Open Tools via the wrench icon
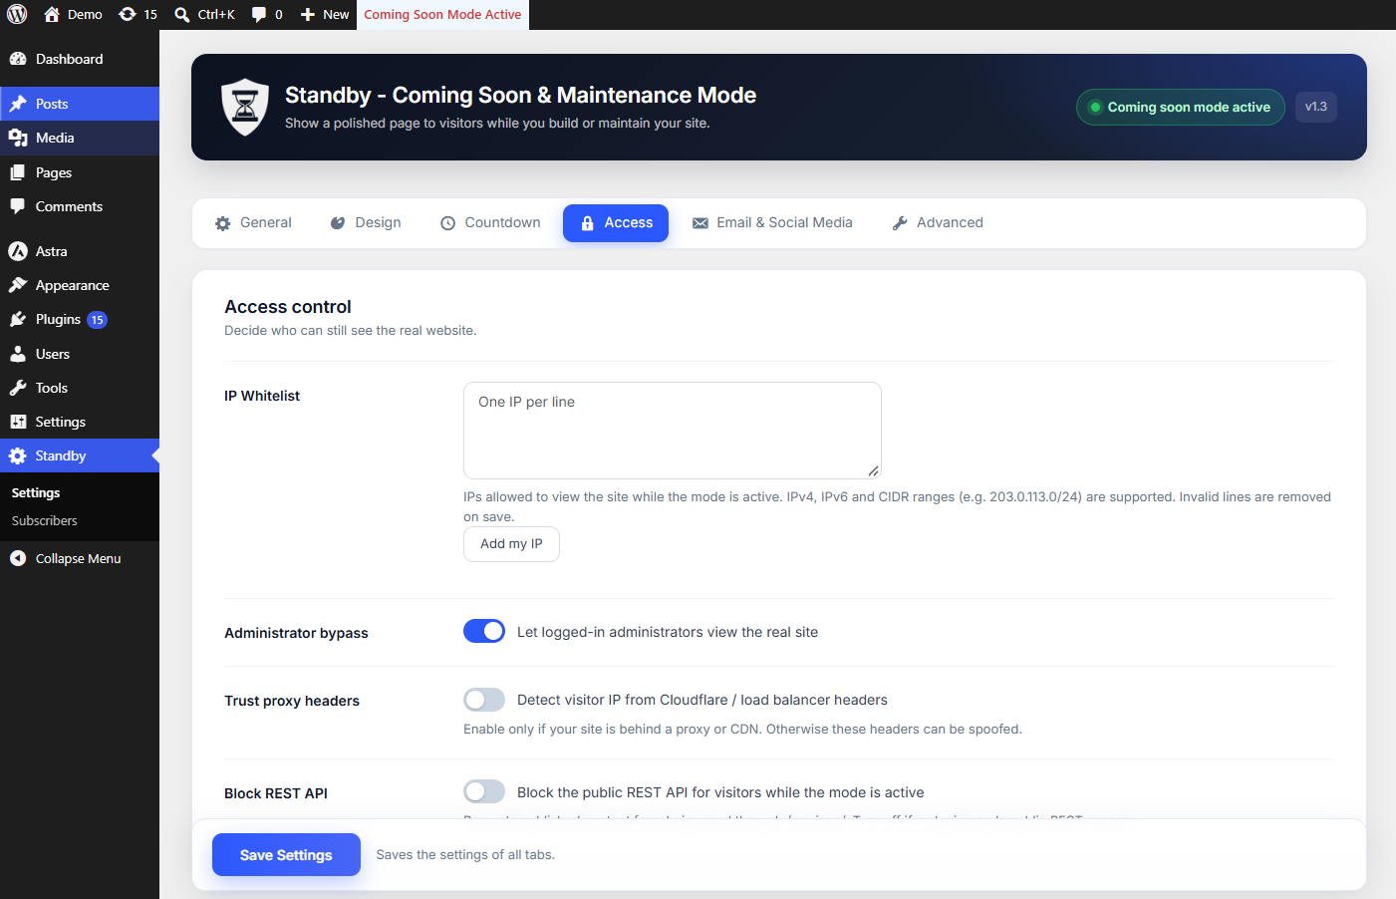This screenshot has width=1396, height=899. pos(18,388)
